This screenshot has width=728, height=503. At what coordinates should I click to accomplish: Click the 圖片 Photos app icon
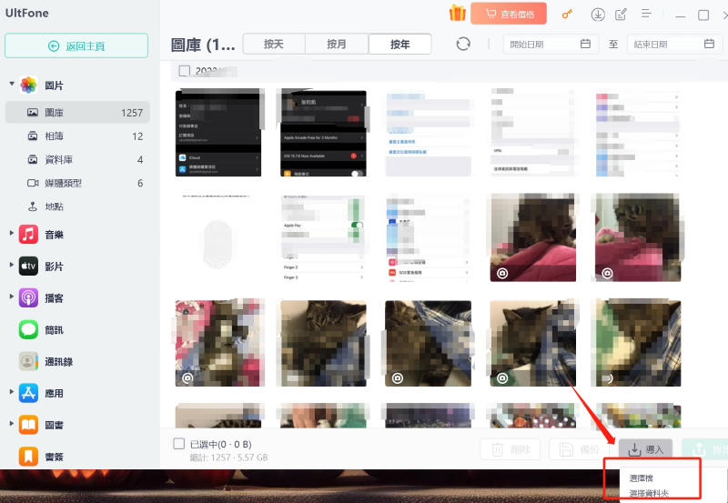point(28,86)
